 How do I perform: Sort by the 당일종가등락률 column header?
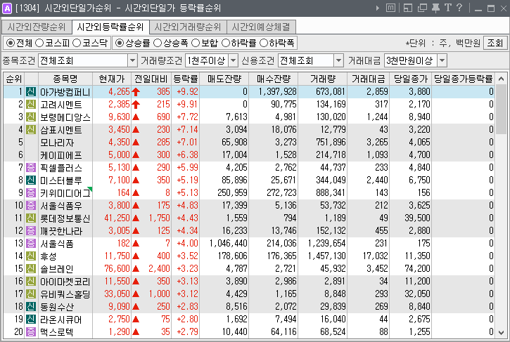(463, 79)
